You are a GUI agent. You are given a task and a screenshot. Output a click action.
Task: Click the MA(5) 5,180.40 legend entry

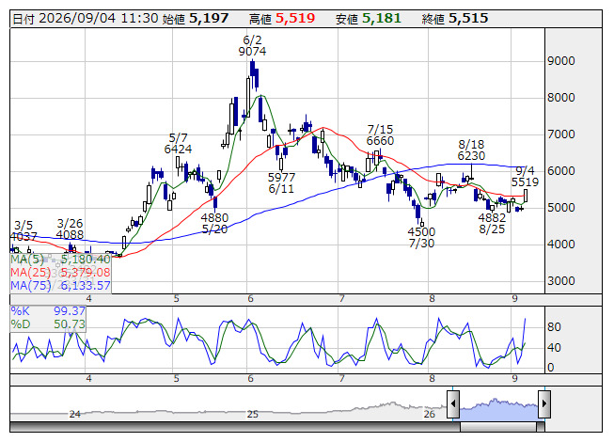[60, 260]
